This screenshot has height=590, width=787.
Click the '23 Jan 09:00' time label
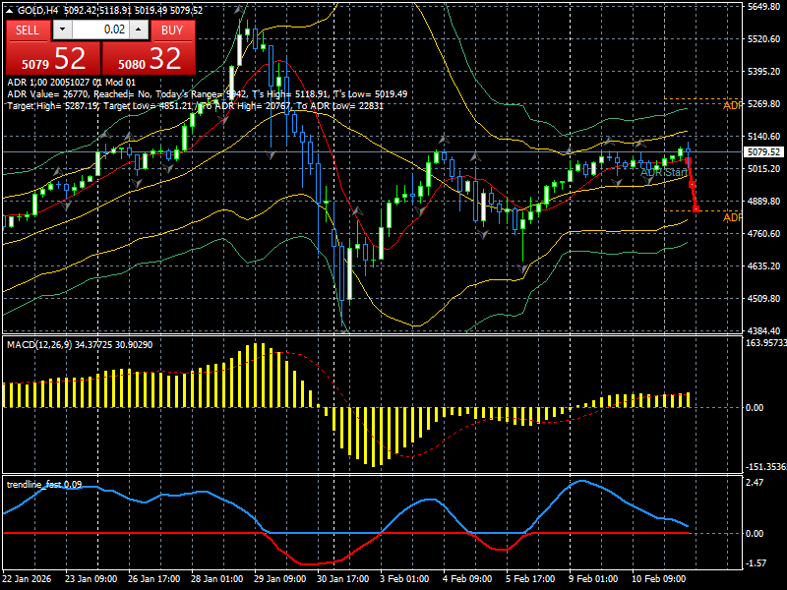click(91, 578)
